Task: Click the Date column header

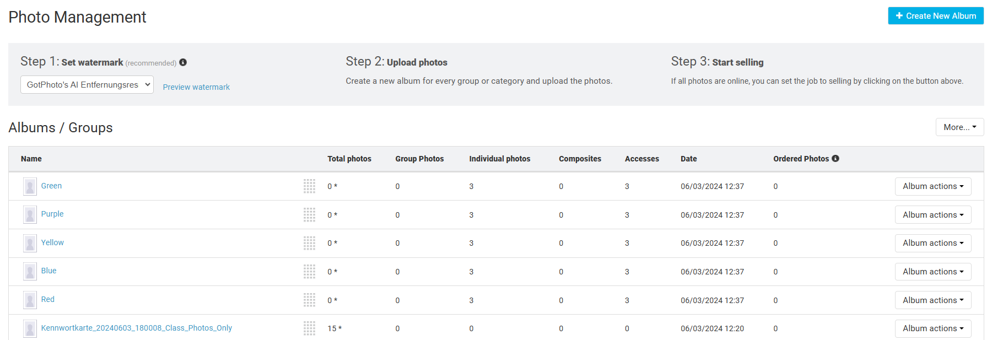Action: click(x=689, y=159)
